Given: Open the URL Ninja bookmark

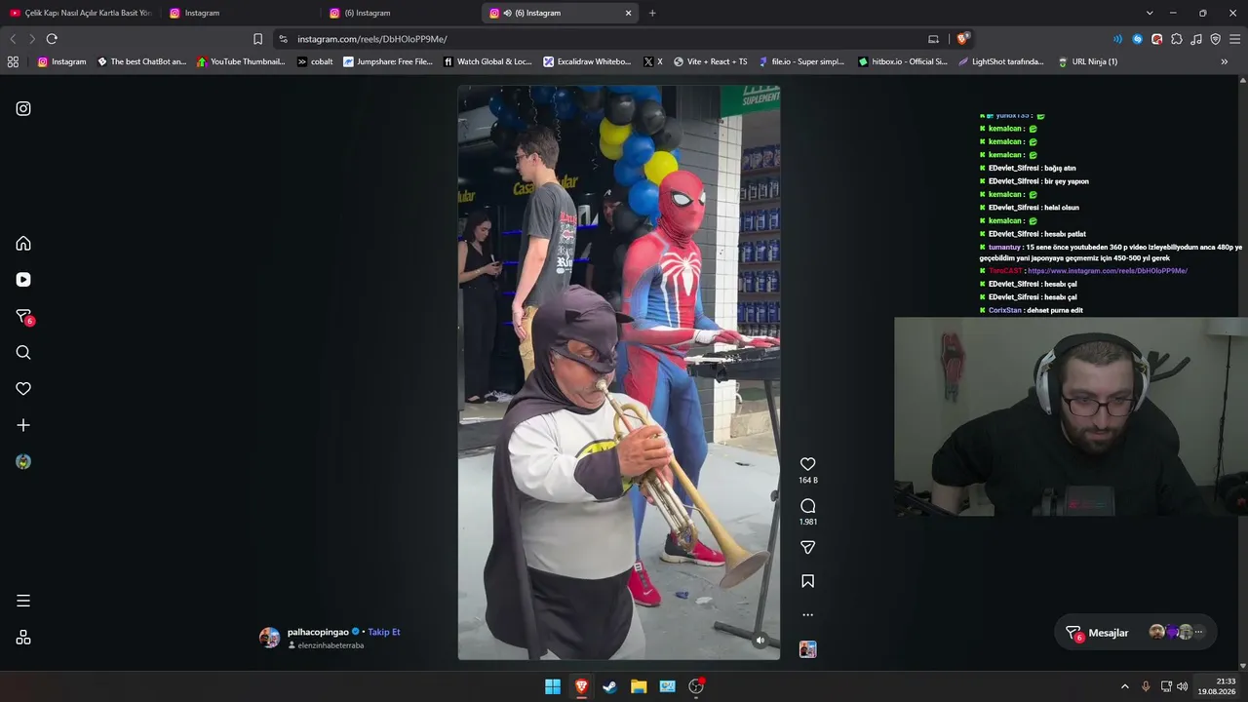Looking at the screenshot, I should (x=1087, y=61).
